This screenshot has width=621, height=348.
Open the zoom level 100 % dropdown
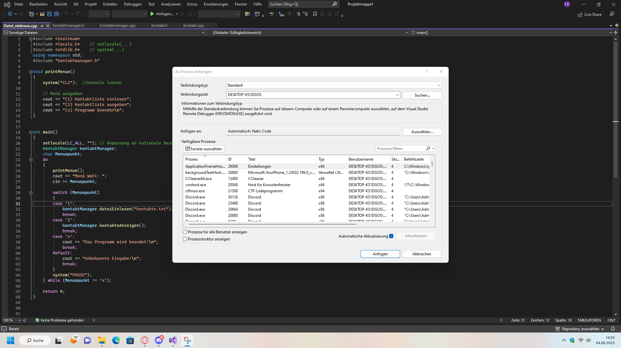coord(19,320)
